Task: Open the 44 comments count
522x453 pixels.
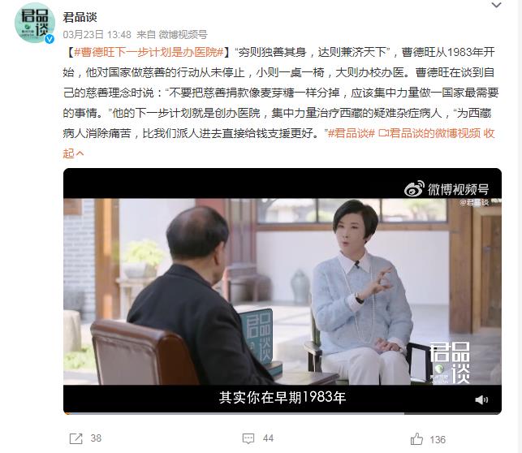Action: click(268, 438)
